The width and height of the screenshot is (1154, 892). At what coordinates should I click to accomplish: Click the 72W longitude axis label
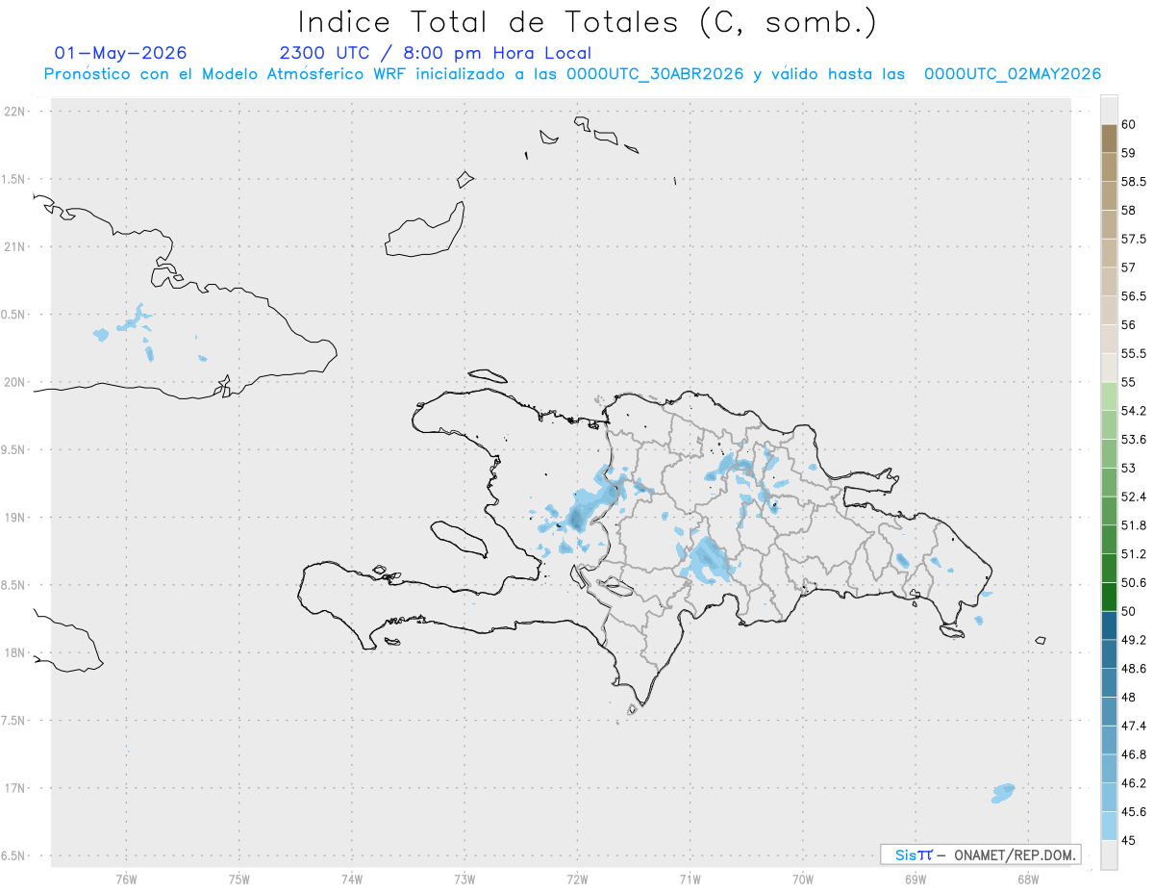tap(577, 879)
